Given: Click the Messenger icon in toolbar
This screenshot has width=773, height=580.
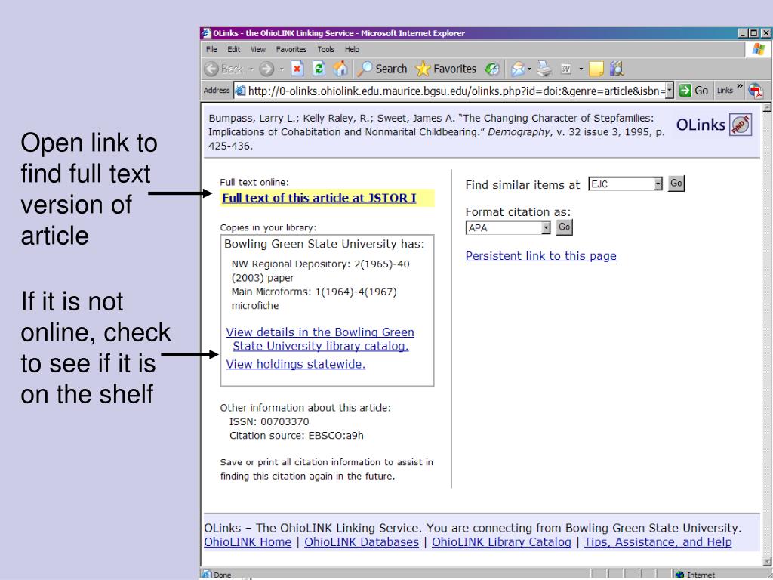Looking at the screenshot, I should [x=617, y=69].
